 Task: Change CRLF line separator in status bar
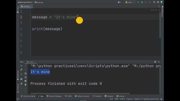(116, 99)
